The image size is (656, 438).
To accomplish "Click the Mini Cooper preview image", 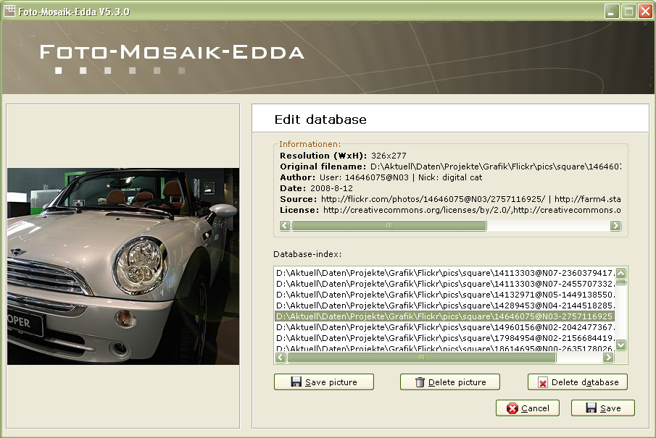I will pos(123,266).
